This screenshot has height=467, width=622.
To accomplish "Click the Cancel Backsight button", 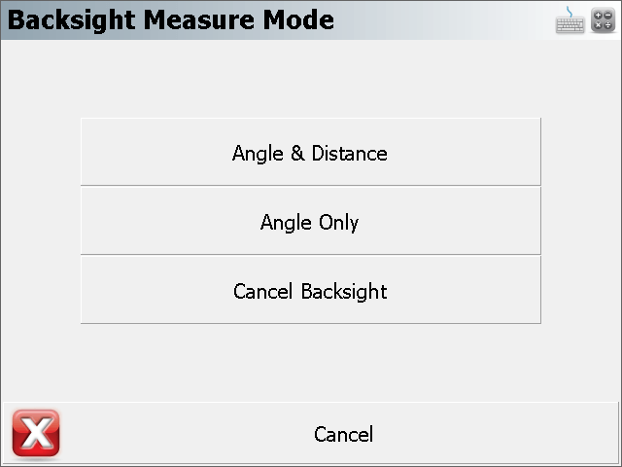I will point(311,290).
